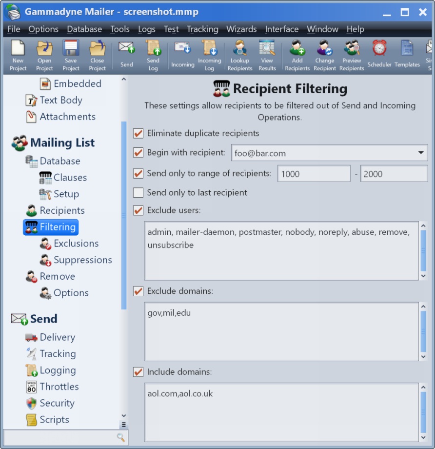Viewport: 435px width, 449px height.
Task: Click View Results in the toolbar
Action: pos(267,56)
